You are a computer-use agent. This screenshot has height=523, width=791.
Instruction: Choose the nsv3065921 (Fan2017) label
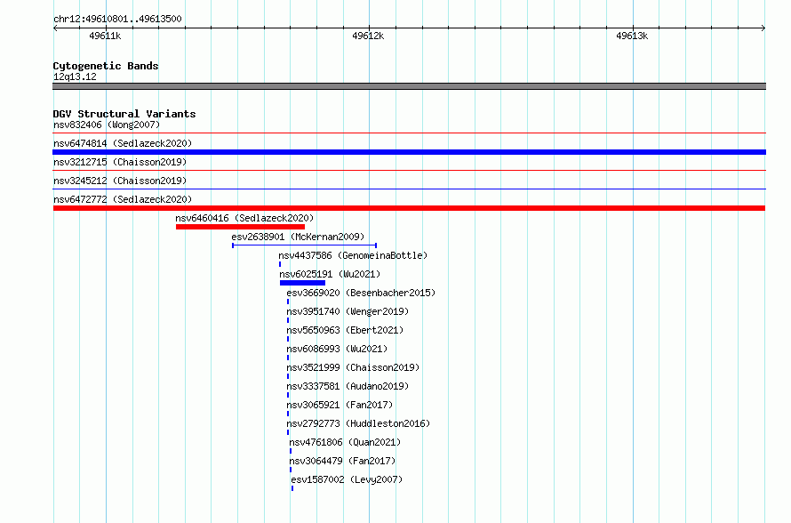[340, 405]
